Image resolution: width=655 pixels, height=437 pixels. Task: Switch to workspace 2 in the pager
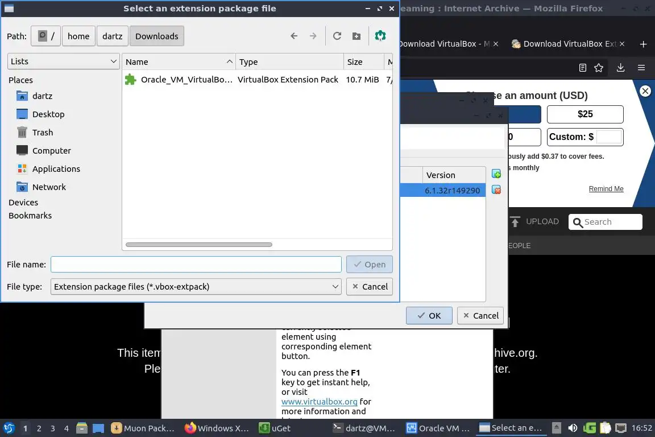[39, 428]
